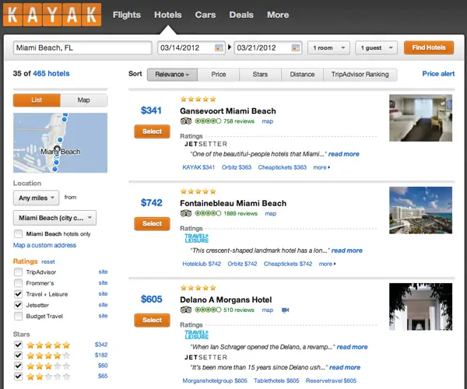467x389 pixels.
Task: Sort results by Stars
Action: click(x=260, y=75)
